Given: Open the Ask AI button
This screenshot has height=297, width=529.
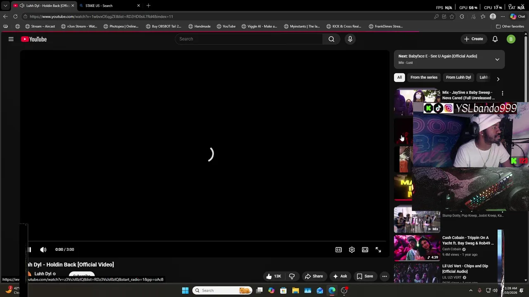Looking at the screenshot, I should (340, 276).
